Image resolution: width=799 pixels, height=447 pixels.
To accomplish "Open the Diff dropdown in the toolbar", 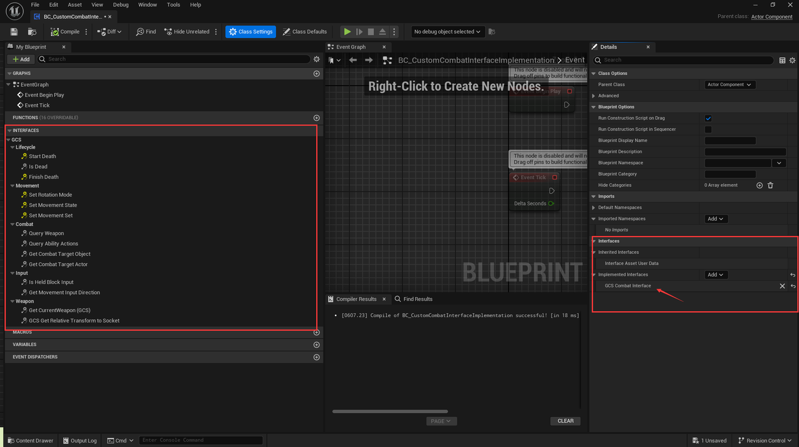I will click(x=109, y=32).
